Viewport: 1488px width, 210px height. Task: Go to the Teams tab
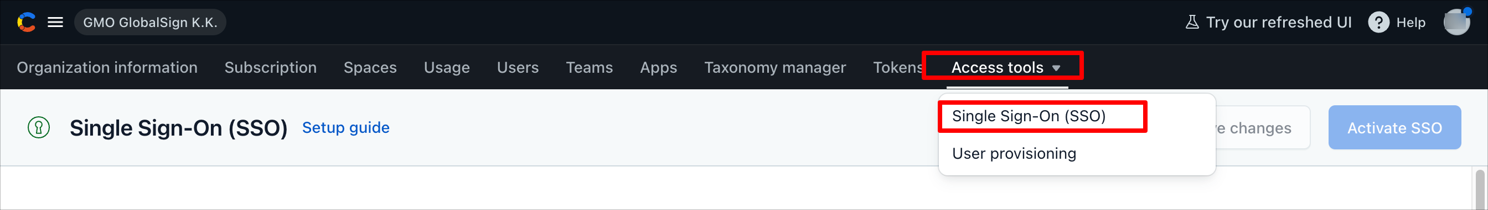[589, 67]
